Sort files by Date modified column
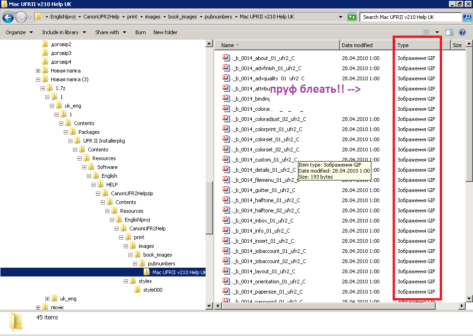This screenshot has width=473, height=336. pos(367,45)
